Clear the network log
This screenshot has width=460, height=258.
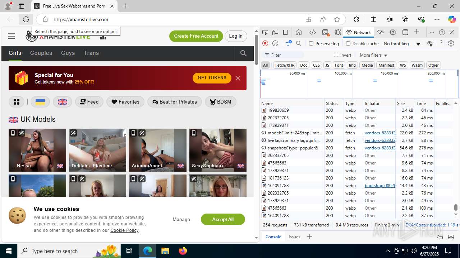(275, 43)
